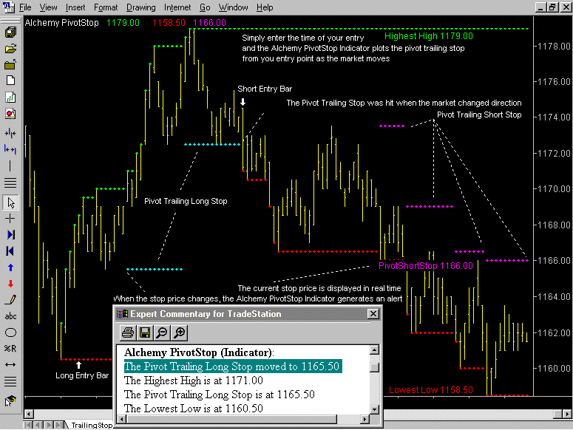Select the double-headed horizontal arrow tool

[x=10, y=365]
